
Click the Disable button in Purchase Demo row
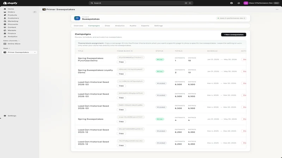click(244, 59)
